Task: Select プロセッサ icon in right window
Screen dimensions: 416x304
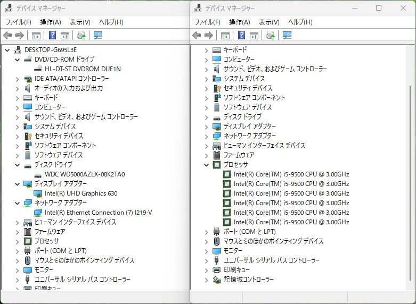Action: point(217,165)
